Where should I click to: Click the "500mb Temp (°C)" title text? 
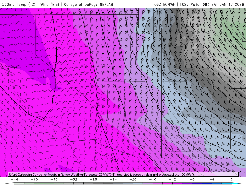pyautogui.click(x=19, y=4)
